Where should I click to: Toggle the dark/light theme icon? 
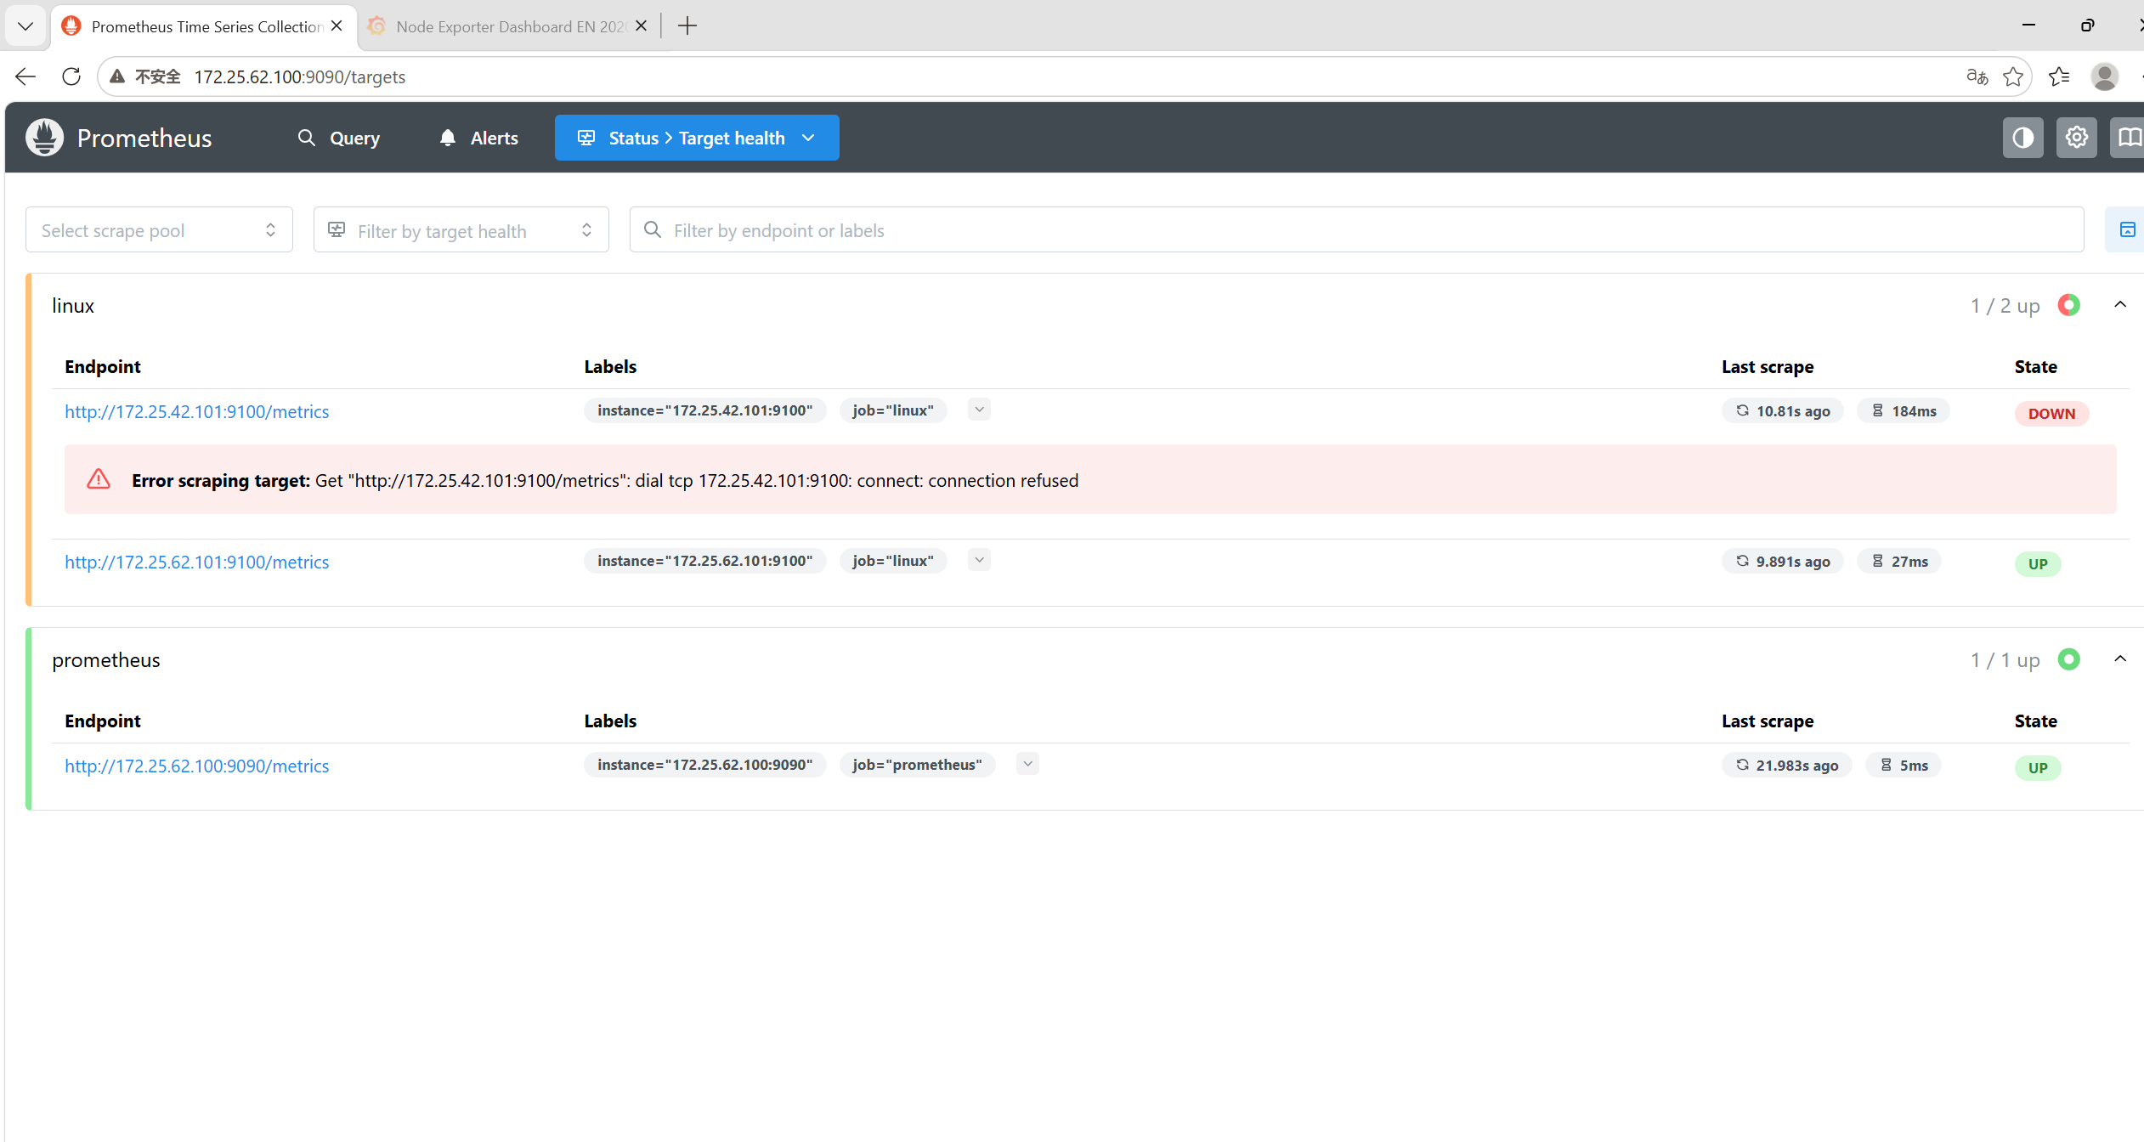(x=2022, y=138)
